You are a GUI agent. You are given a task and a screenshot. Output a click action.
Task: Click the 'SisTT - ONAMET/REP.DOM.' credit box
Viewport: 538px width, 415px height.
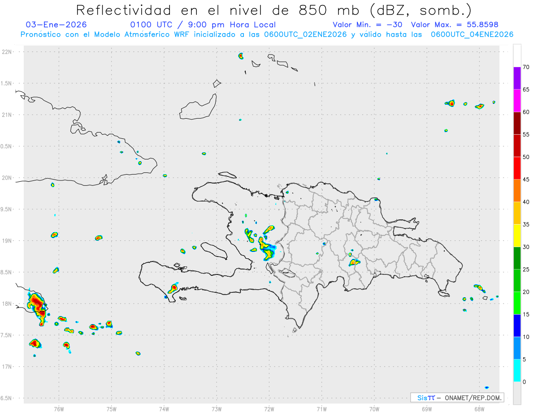point(457,398)
